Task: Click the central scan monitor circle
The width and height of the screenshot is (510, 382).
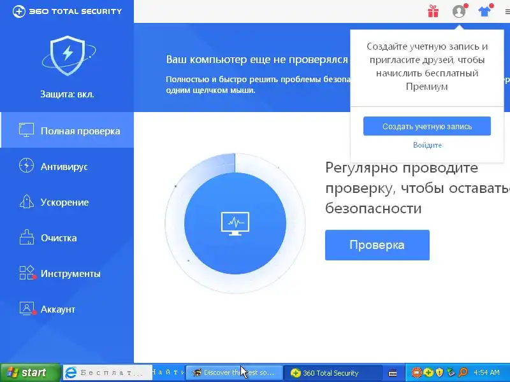Action: point(235,223)
